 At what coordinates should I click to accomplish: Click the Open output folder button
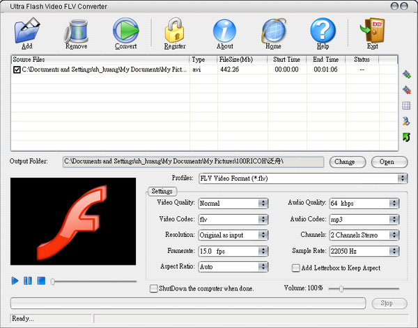pos(389,162)
